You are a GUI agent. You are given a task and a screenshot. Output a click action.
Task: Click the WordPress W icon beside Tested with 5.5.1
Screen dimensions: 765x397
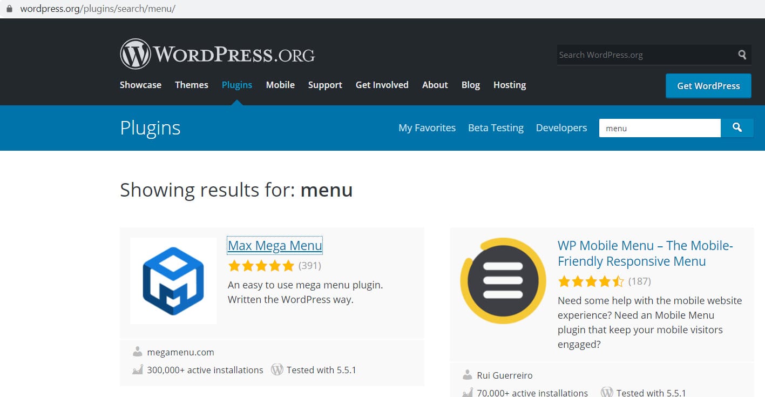277,369
